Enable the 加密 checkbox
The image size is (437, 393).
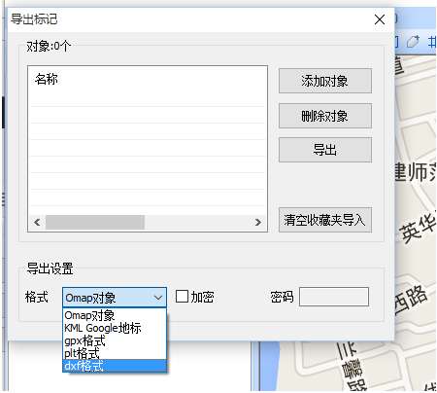(182, 297)
